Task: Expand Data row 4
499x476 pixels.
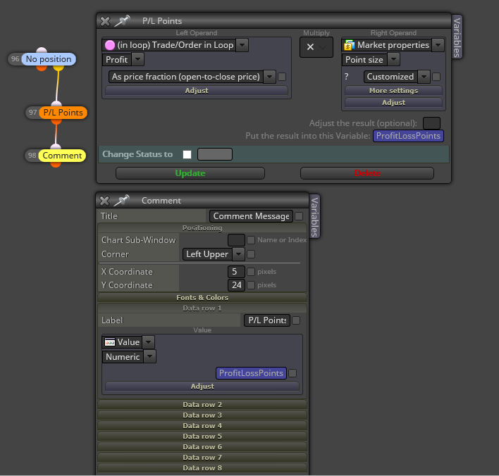Action: click(x=202, y=425)
